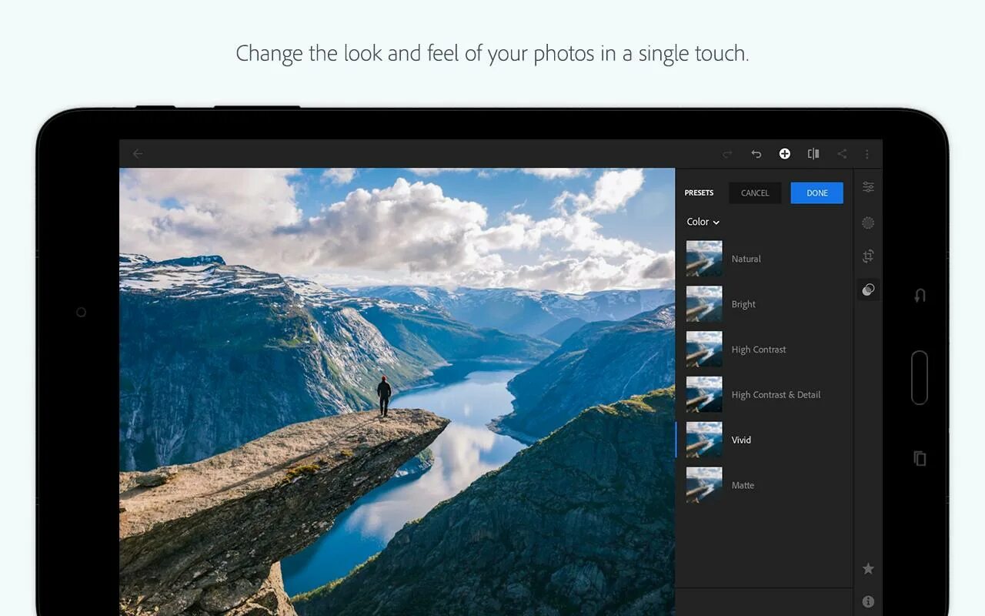Tap the tablet home button
This screenshot has width=985, height=616.
pyautogui.click(x=920, y=377)
